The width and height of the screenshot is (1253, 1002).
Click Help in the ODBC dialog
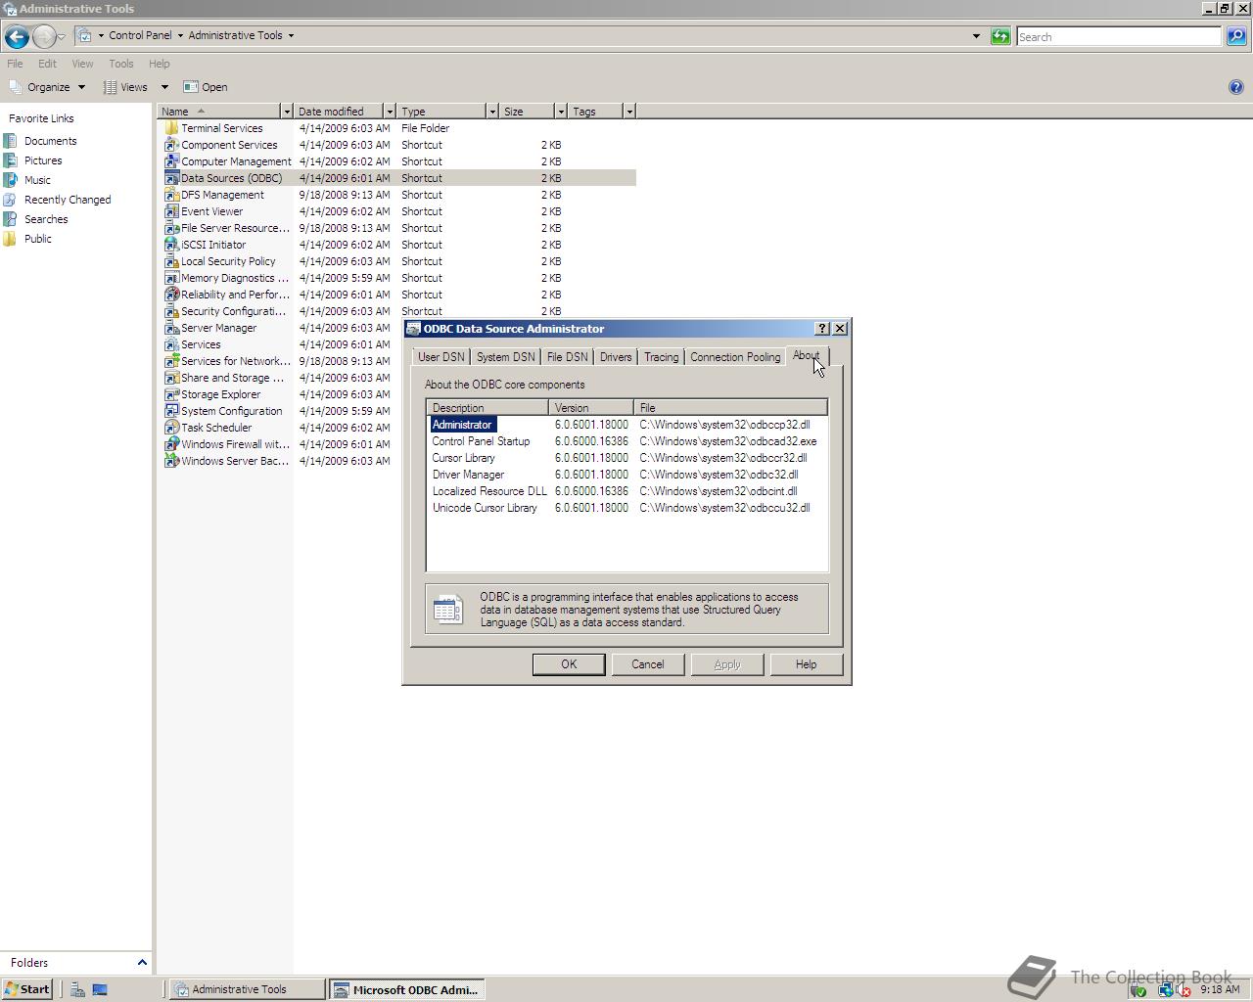[806, 664]
